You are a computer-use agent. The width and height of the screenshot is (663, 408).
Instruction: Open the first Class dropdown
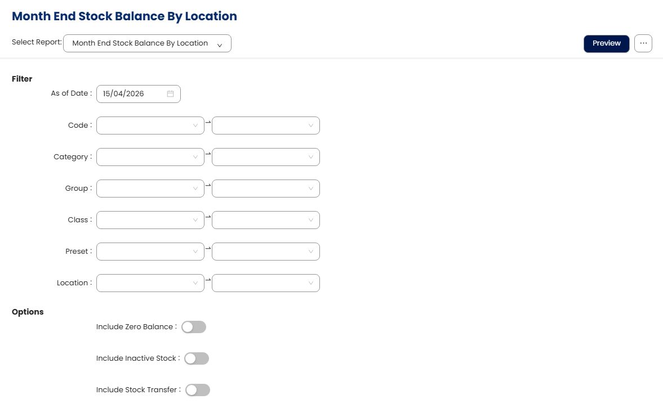150,220
